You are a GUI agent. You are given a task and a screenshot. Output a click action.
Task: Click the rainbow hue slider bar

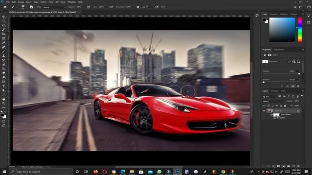[x=300, y=30]
